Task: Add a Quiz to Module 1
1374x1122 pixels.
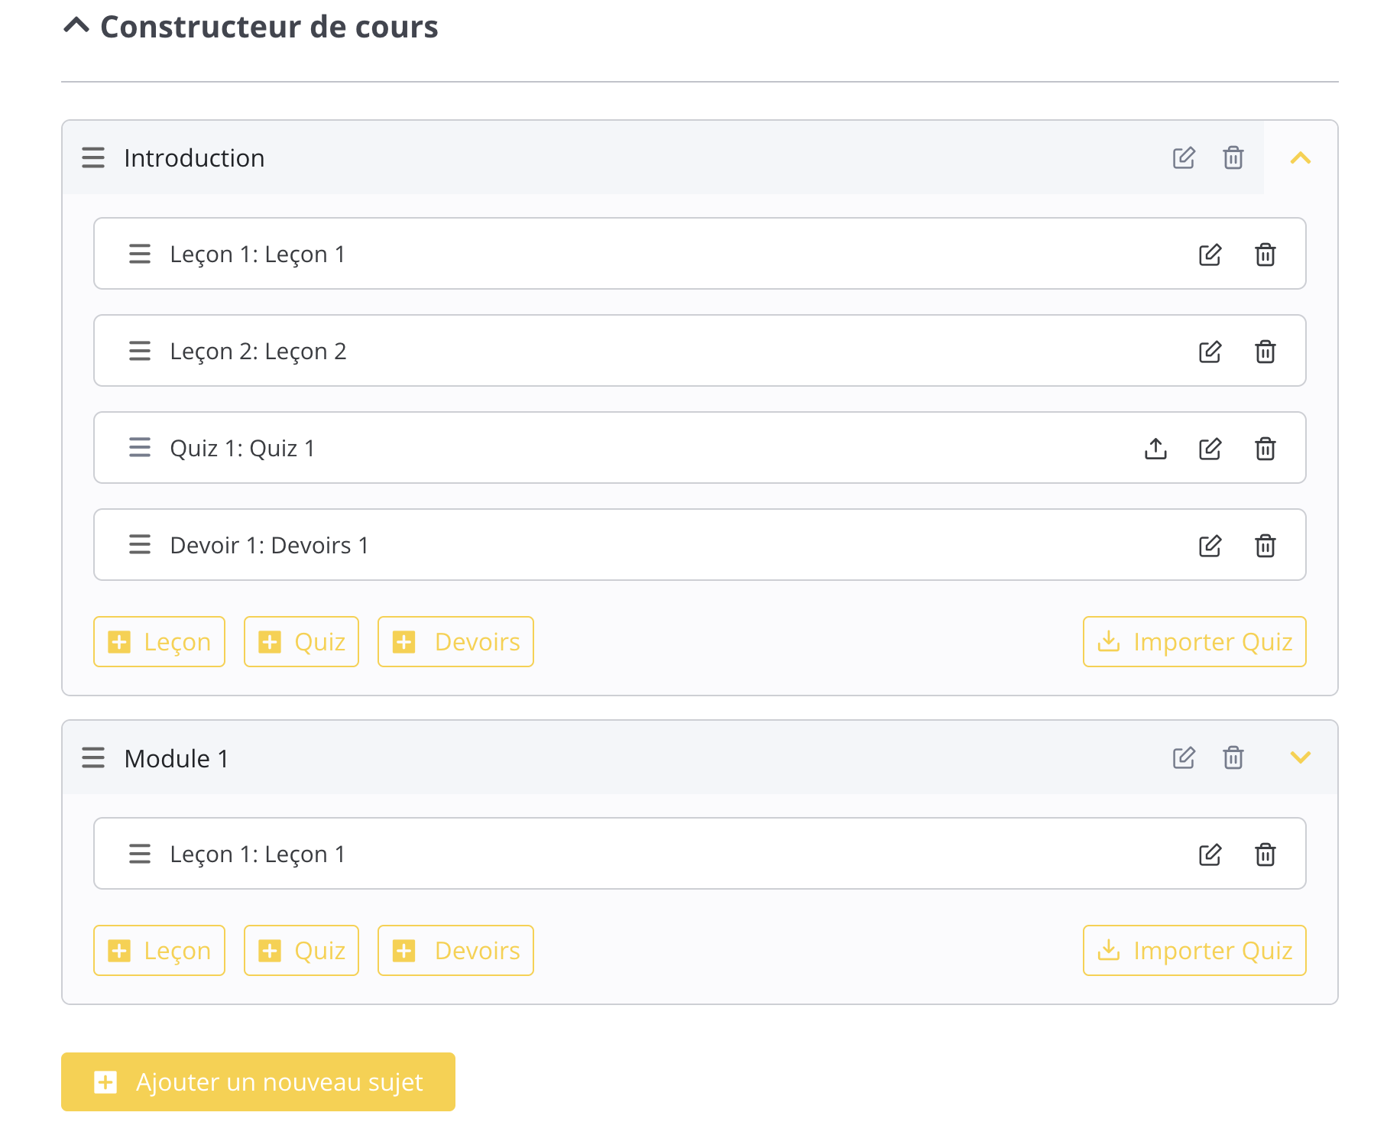Action: click(x=301, y=951)
